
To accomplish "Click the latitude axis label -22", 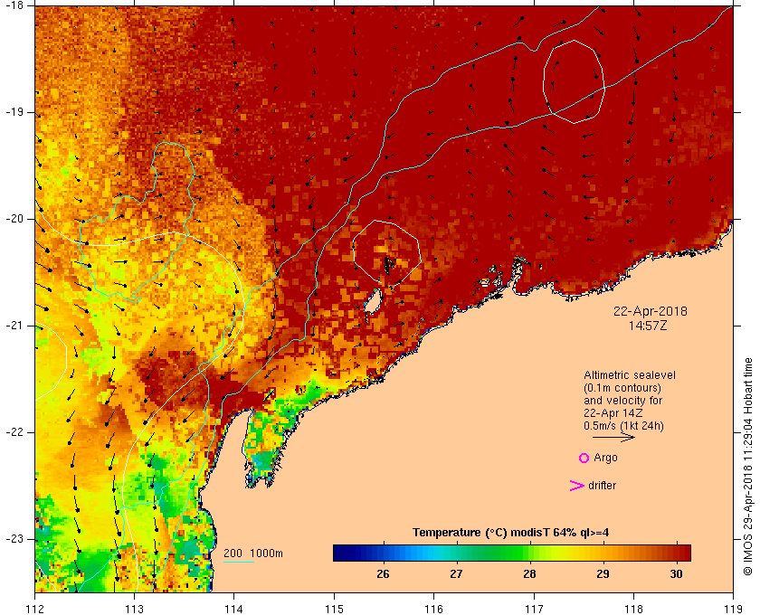I will coord(14,432).
